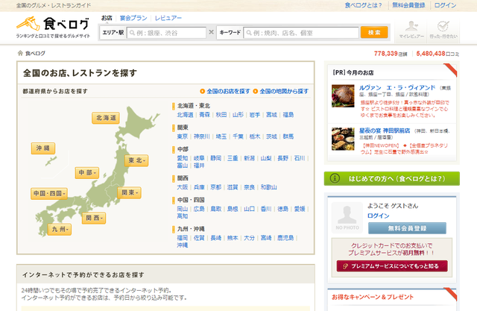477x311 pixels.
Task: Expand the 関西 map region dropdown
Action: (94, 218)
